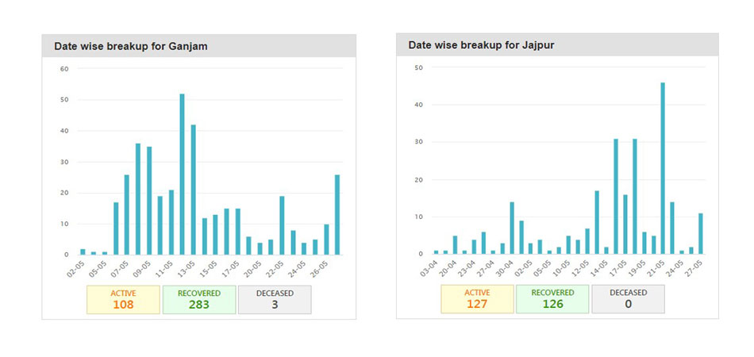
Task: Click the rightmost bar in the Jajpur chart
Action: [x=701, y=233]
